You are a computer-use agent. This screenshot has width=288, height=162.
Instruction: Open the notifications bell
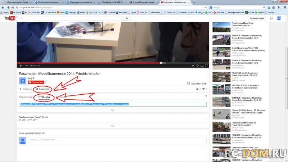(271, 18)
